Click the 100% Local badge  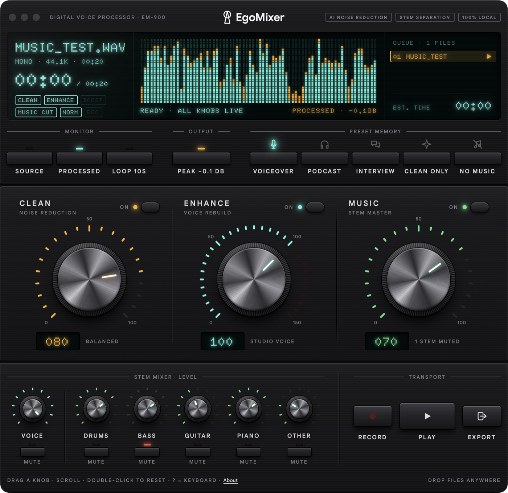pos(479,17)
